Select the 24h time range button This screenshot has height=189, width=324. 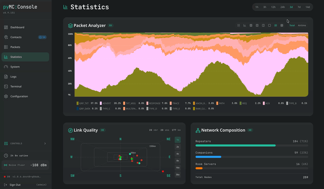282,7
